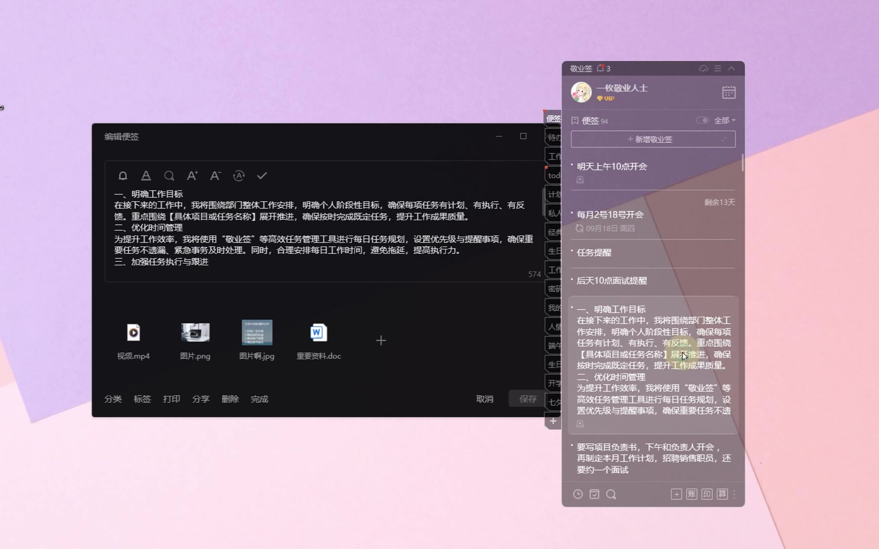Switch to the 开学 side tab

tap(553, 383)
